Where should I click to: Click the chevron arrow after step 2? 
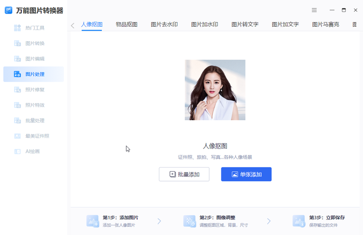[x=269, y=221]
